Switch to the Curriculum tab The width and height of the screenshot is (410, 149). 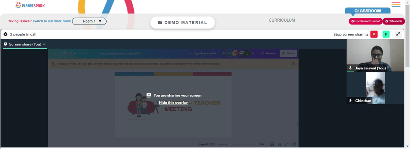pyautogui.click(x=282, y=20)
